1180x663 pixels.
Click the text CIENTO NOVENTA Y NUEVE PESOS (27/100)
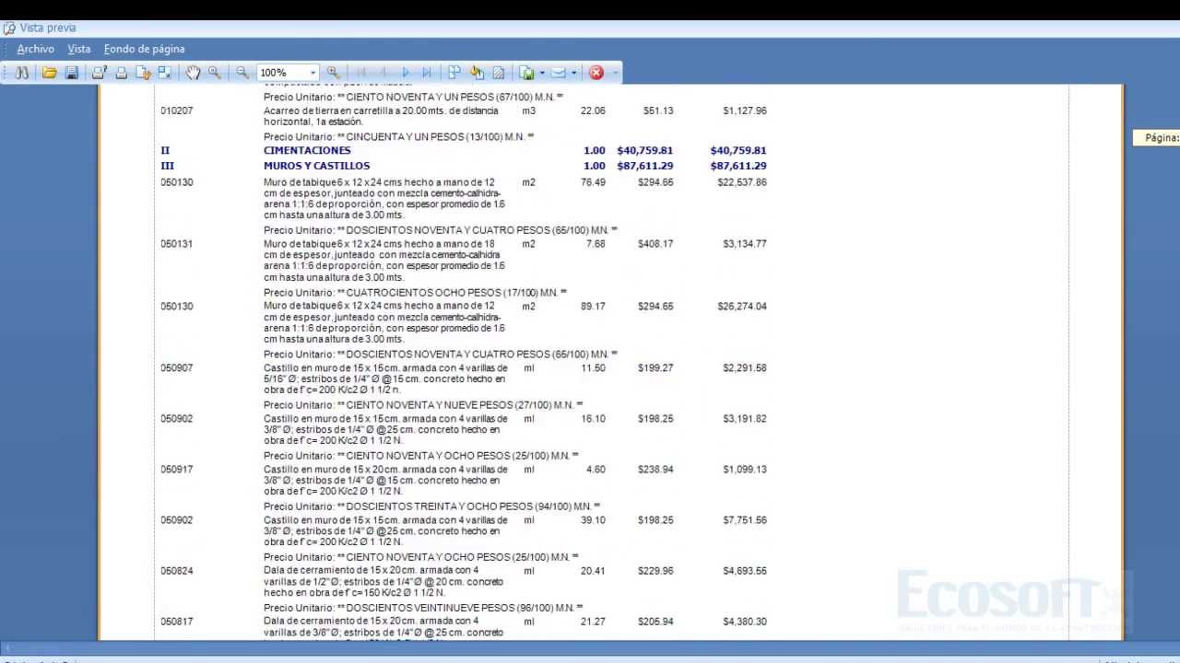coord(449,405)
